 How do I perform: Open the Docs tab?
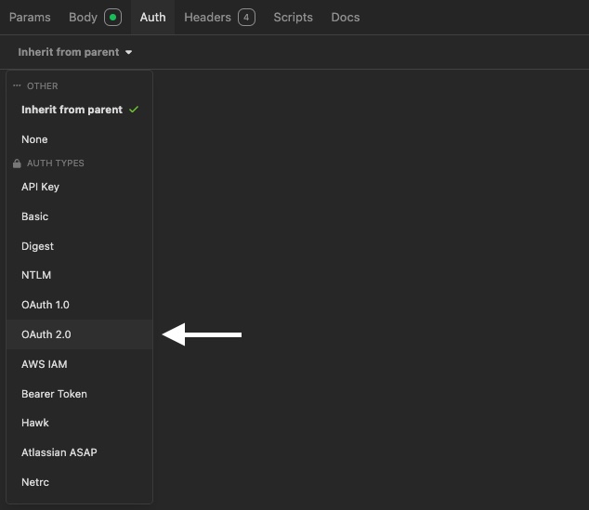(345, 17)
